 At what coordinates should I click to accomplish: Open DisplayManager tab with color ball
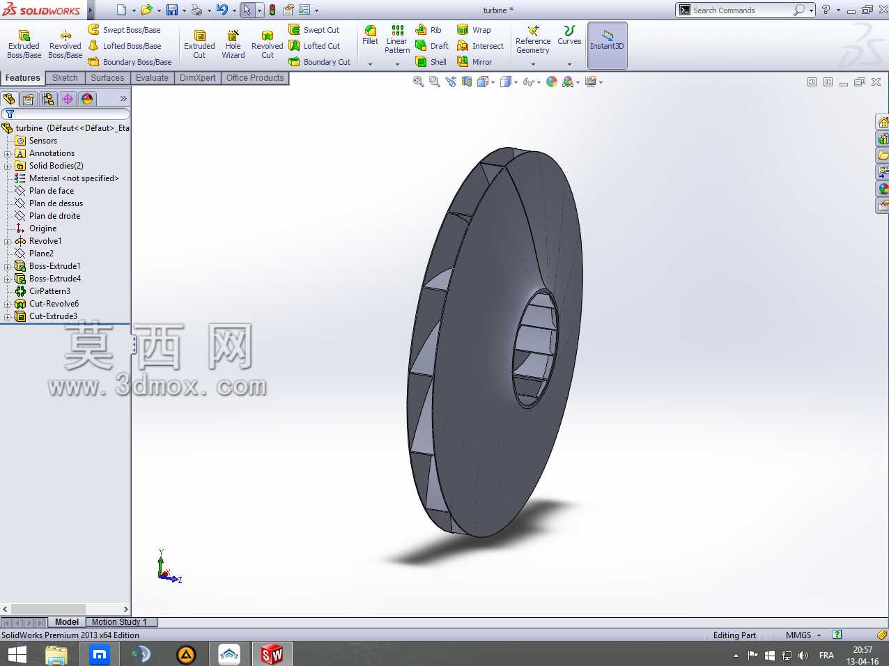(87, 99)
